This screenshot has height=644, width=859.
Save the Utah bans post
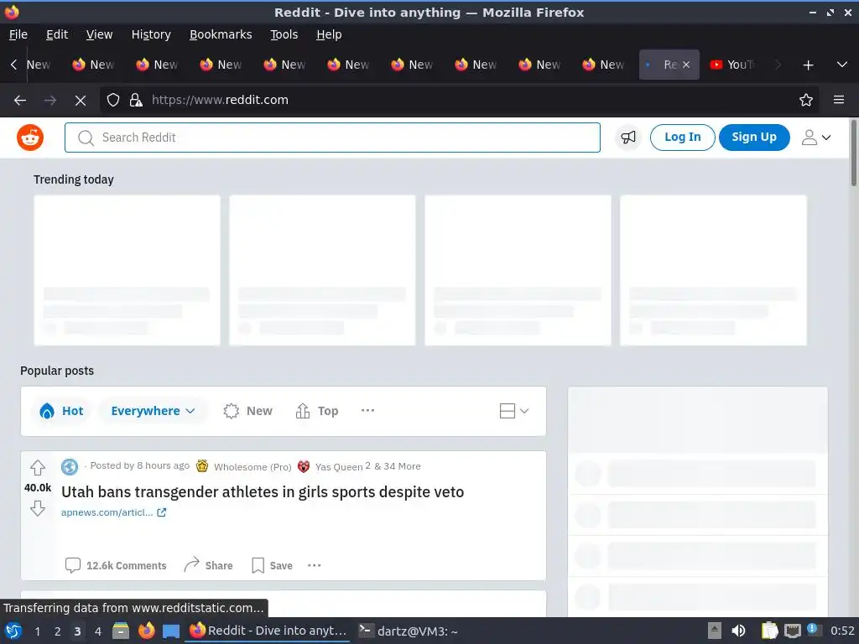tap(272, 565)
